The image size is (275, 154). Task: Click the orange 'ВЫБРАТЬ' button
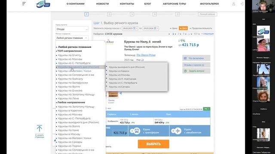pos(153,144)
